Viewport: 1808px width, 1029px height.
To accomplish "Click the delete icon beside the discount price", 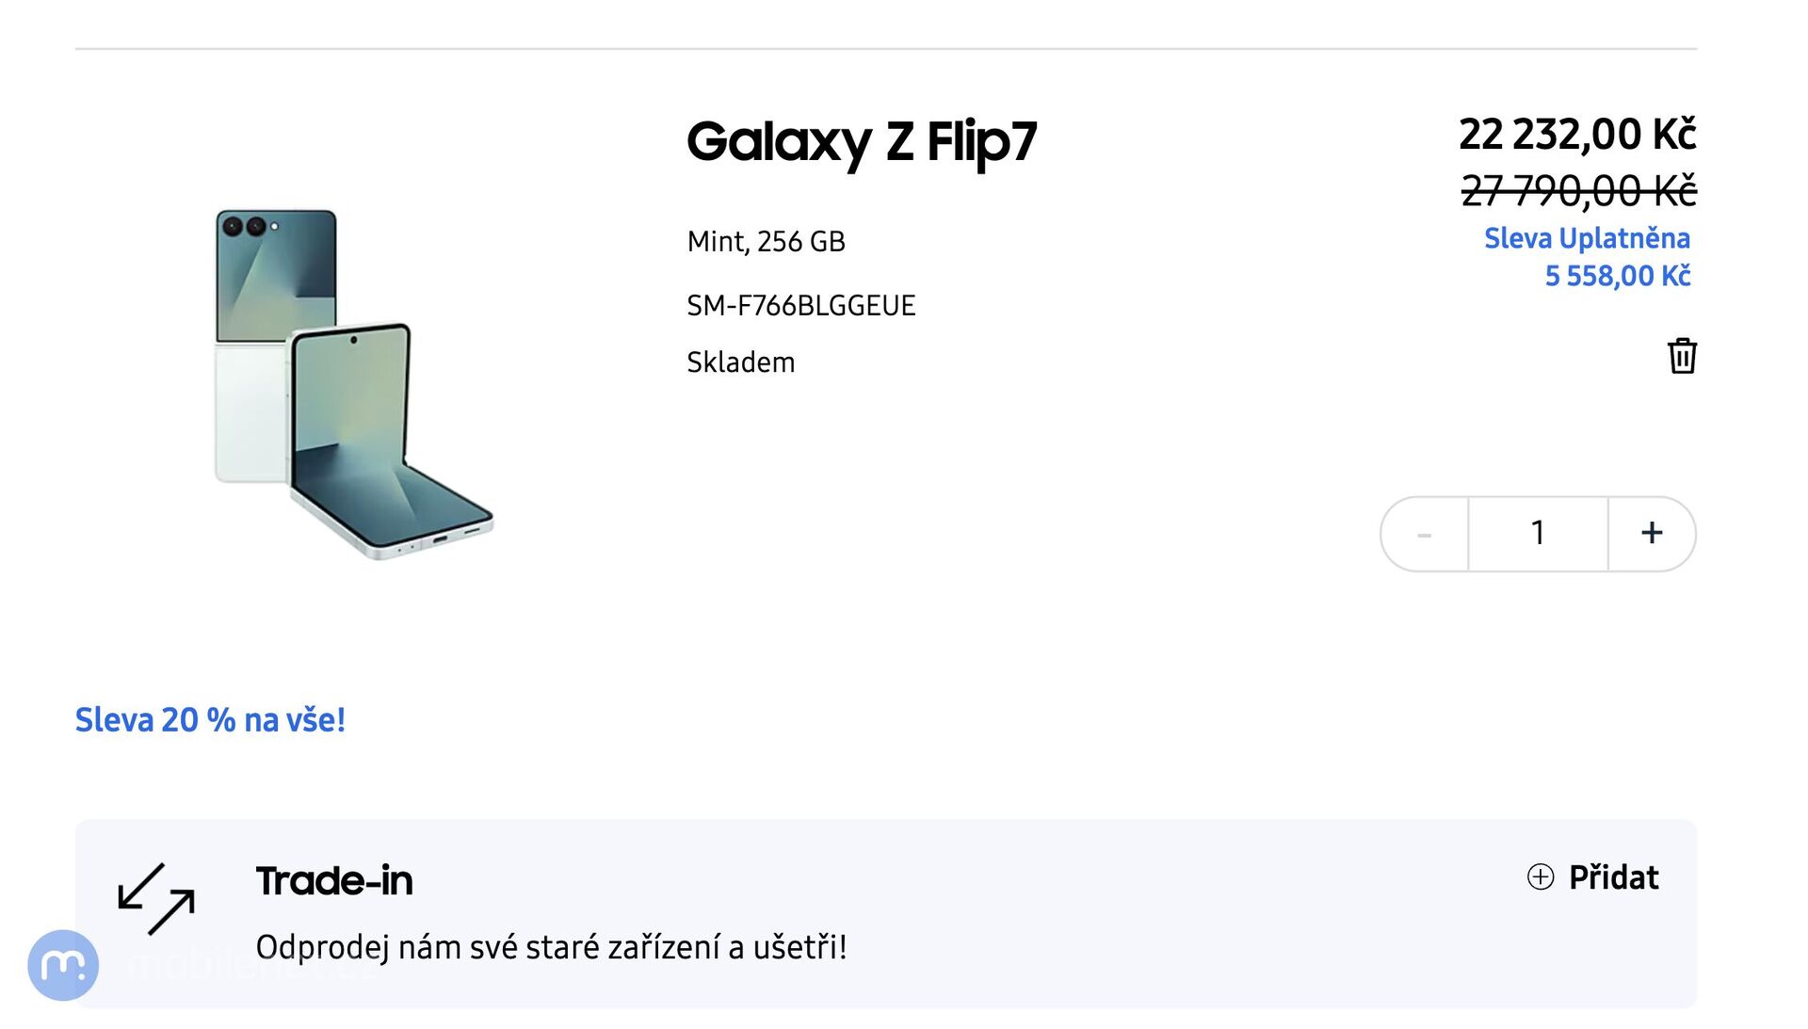I will (x=1683, y=356).
